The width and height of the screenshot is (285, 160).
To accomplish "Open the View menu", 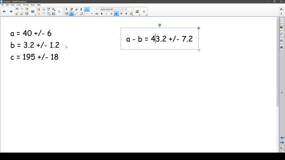I will 12,5.
